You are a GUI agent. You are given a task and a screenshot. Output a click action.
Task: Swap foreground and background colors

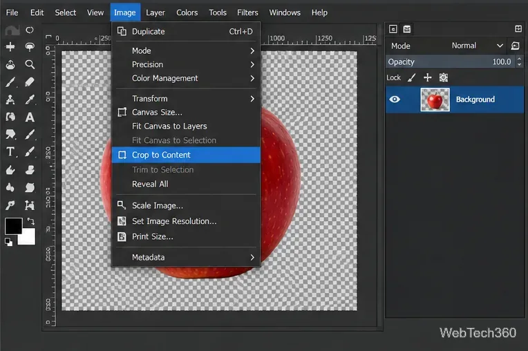pyautogui.click(x=30, y=221)
